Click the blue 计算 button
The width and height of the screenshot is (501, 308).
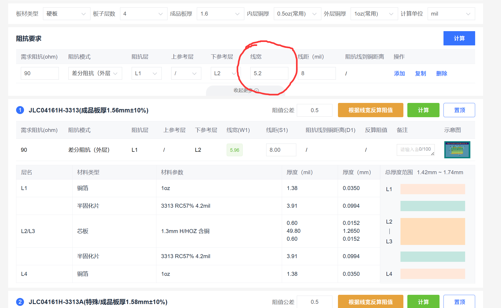pyautogui.click(x=459, y=39)
